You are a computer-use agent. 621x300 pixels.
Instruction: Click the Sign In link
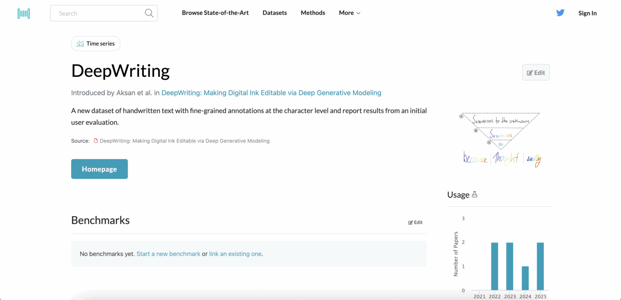[587, 13]
